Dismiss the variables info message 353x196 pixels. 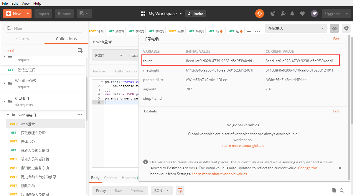coord(340,168)
